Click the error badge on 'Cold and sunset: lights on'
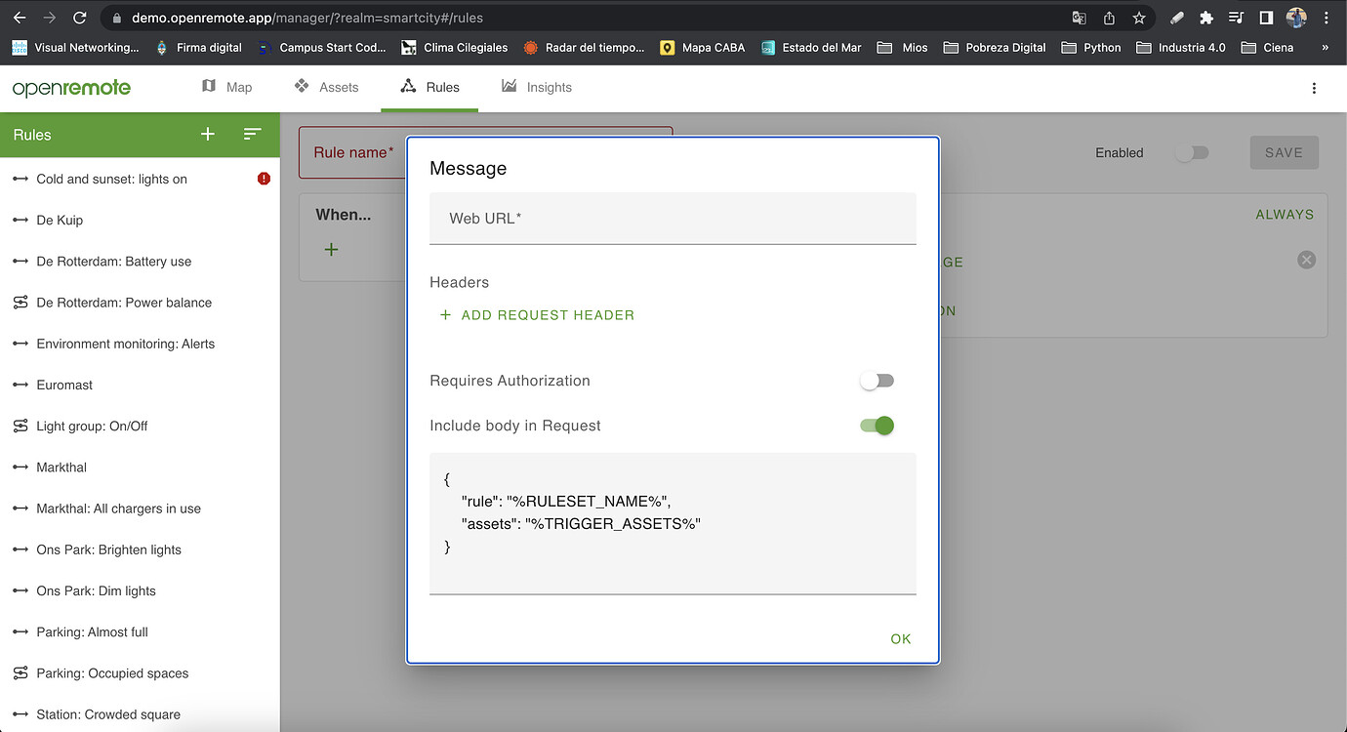This screenshot has width=1347, height=732. point(263,179)
